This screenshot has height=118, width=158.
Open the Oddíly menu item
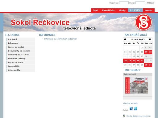click(x=122, y=10)
